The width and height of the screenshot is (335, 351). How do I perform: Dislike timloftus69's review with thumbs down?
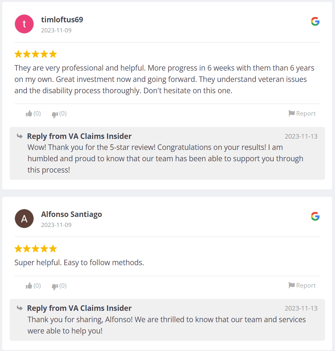click(55, 114)
